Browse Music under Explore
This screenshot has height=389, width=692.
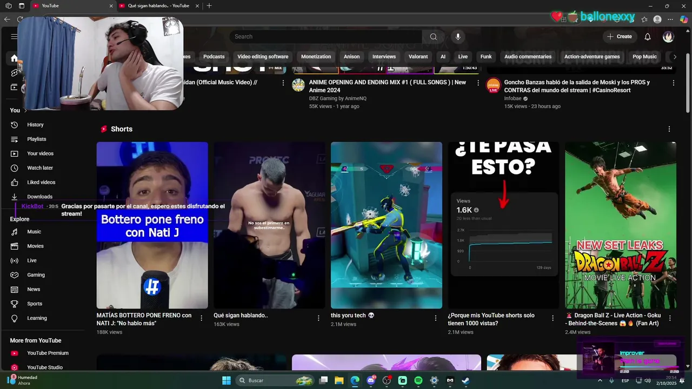[34, 232]
